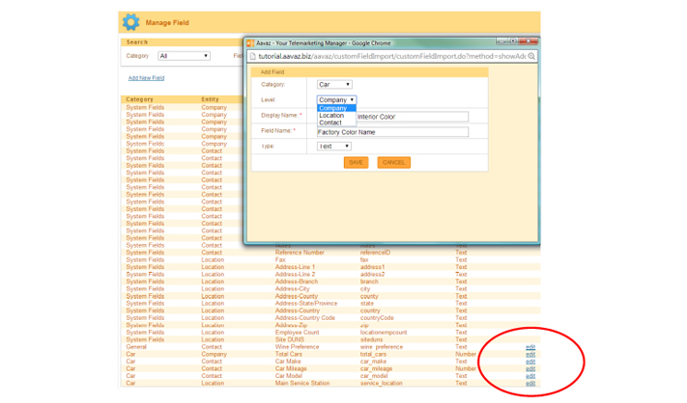Click the Fax display name cell
The height and width of the screenshot is (403, 687).
coord(280,259)
